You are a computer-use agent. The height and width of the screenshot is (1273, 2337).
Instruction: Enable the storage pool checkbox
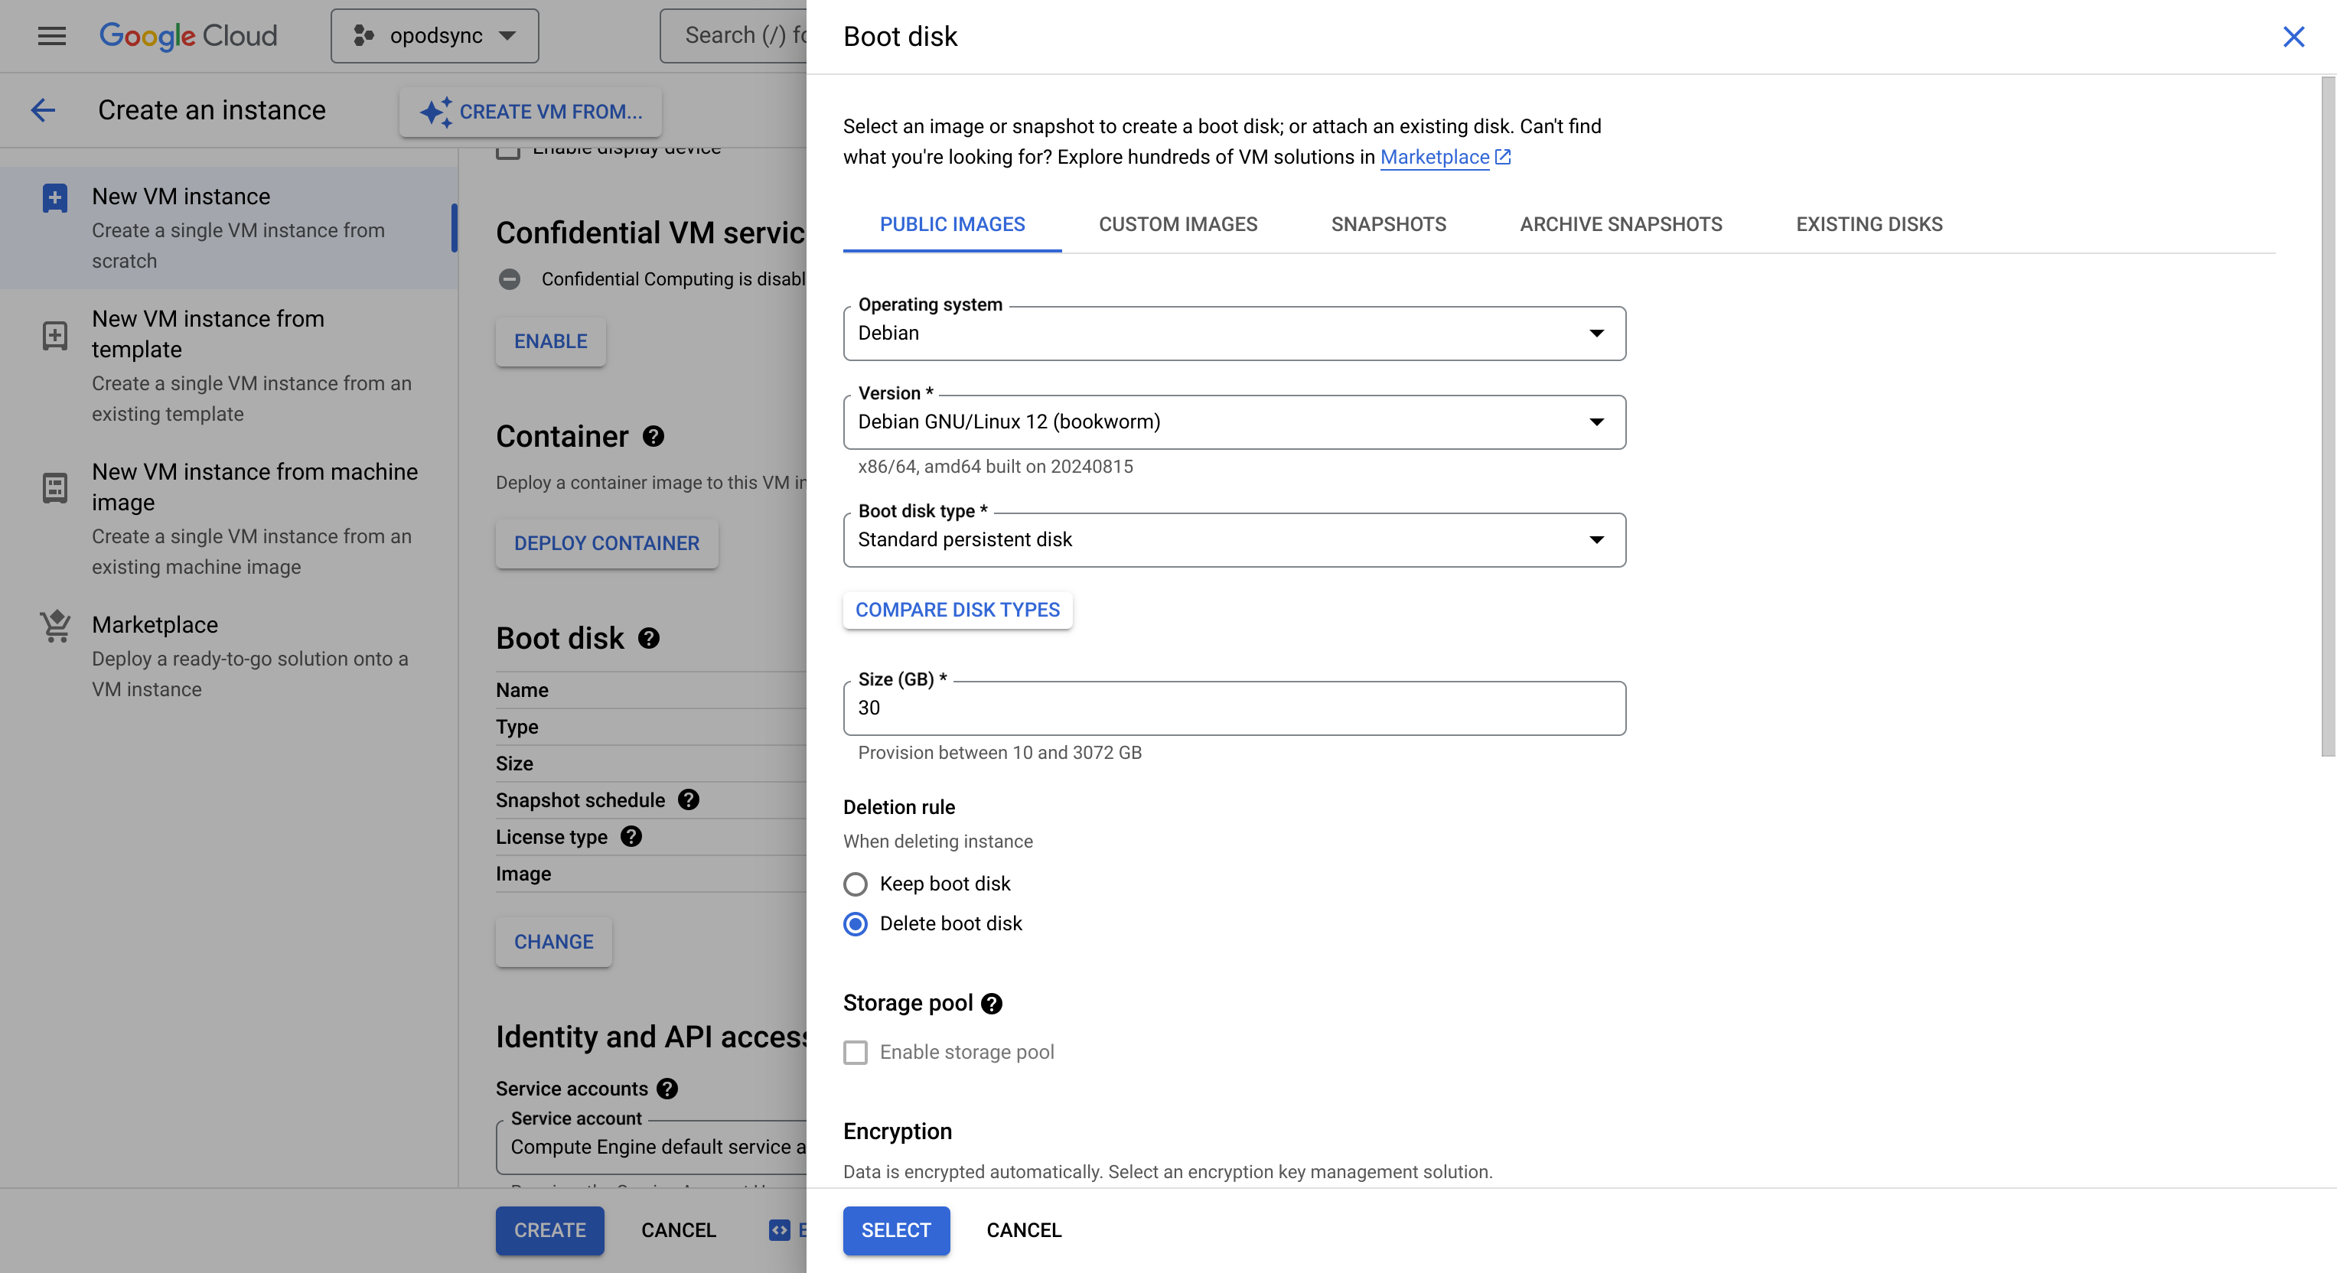856,1052
